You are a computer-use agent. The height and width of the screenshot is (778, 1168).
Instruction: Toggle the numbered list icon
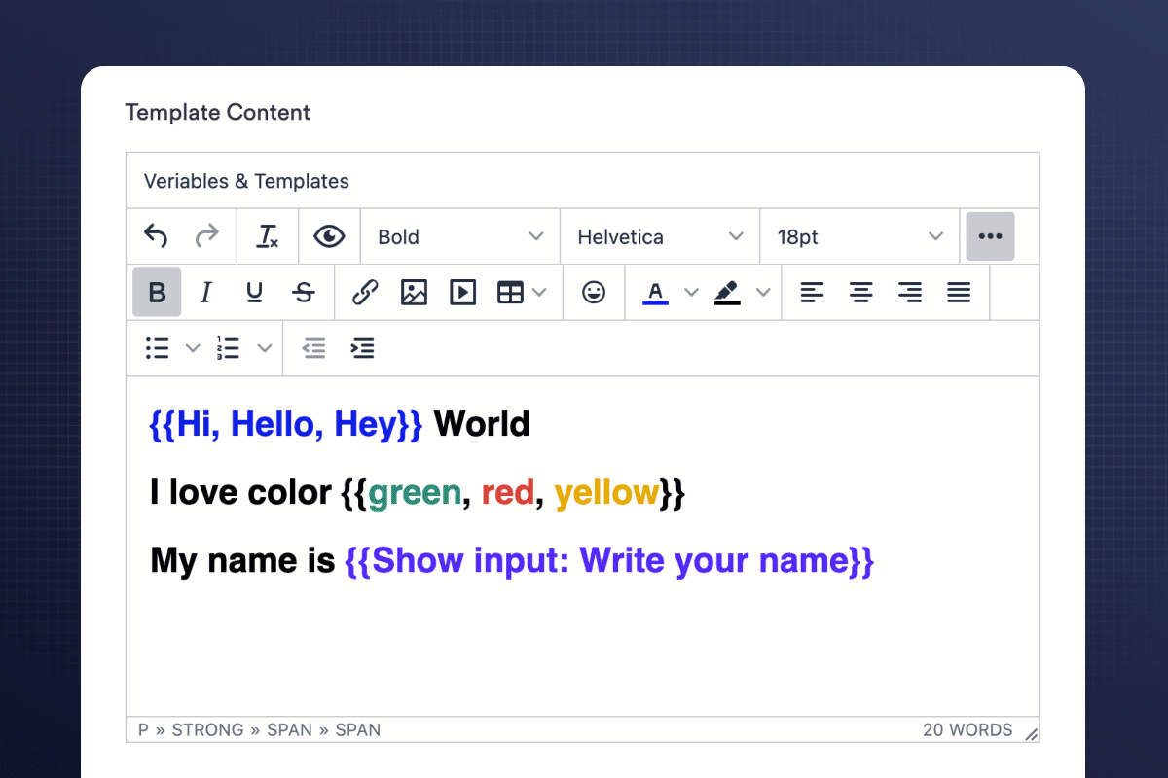coord(229,348)
